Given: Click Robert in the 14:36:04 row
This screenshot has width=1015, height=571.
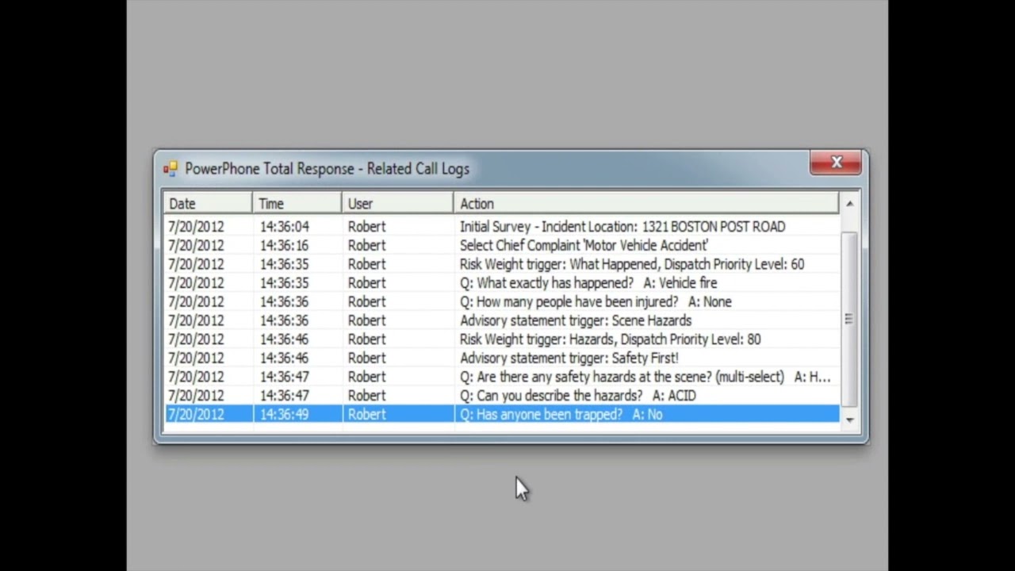Looking at the screenshot, I should 366,227.
